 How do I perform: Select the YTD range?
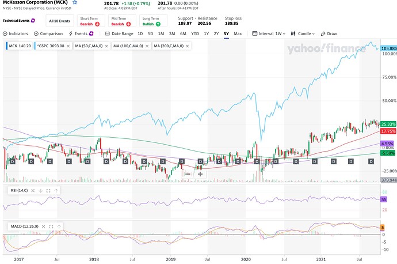coord(195,33)
